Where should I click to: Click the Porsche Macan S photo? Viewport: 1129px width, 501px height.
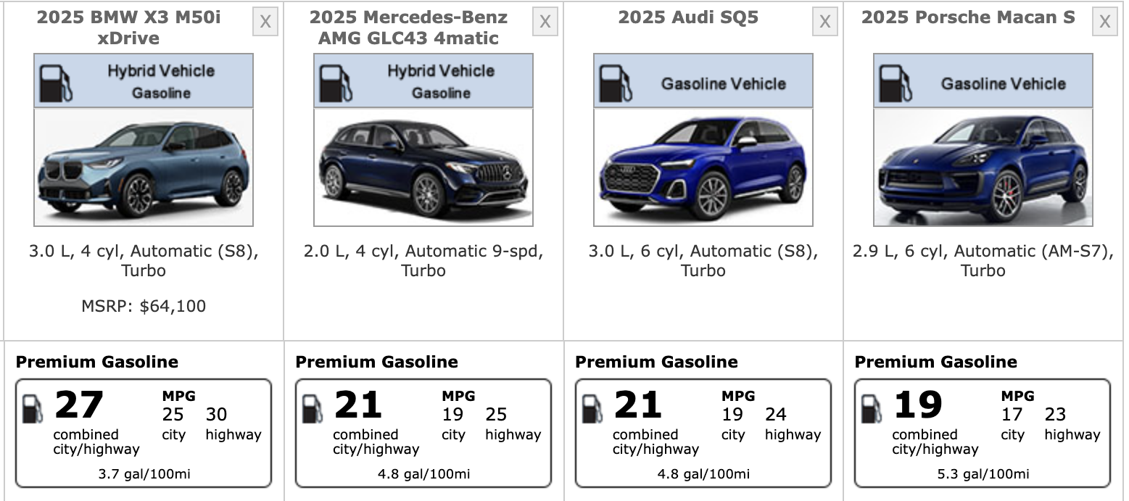983,167
